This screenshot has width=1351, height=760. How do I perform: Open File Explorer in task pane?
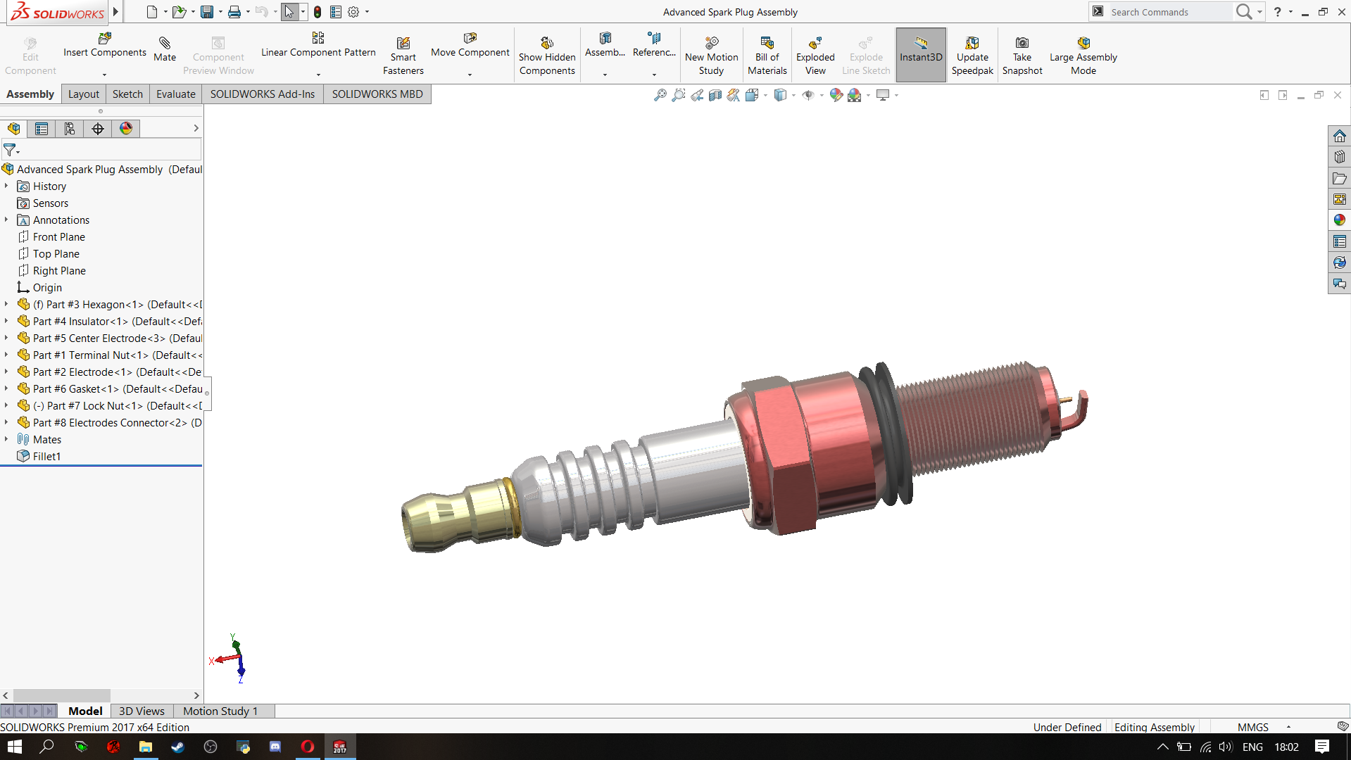pyautogui.click(x=1339, y=178)
